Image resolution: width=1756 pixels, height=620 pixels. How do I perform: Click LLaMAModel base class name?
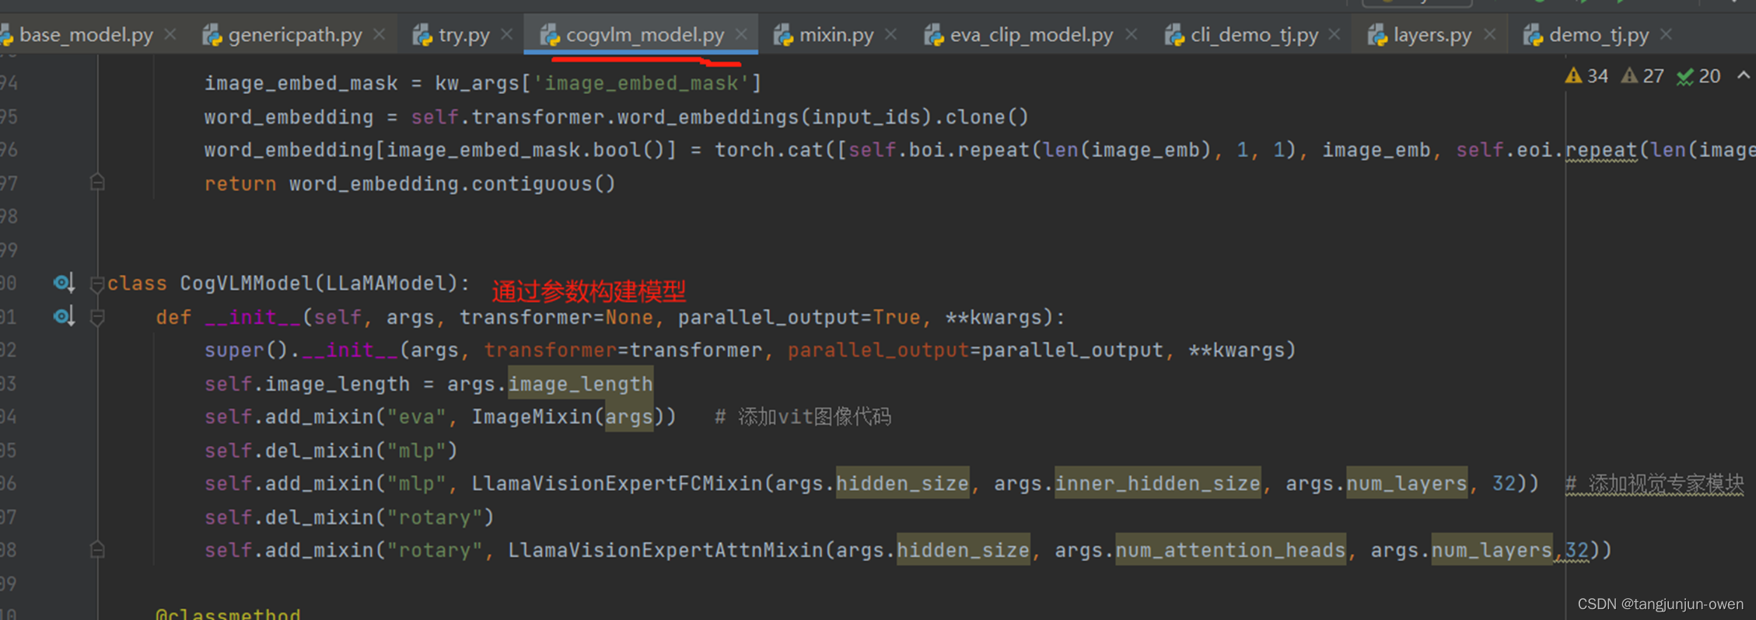[387, 283]
